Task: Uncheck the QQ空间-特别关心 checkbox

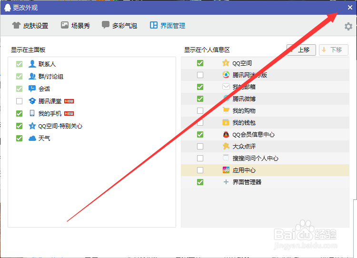Action: (20, 126)
